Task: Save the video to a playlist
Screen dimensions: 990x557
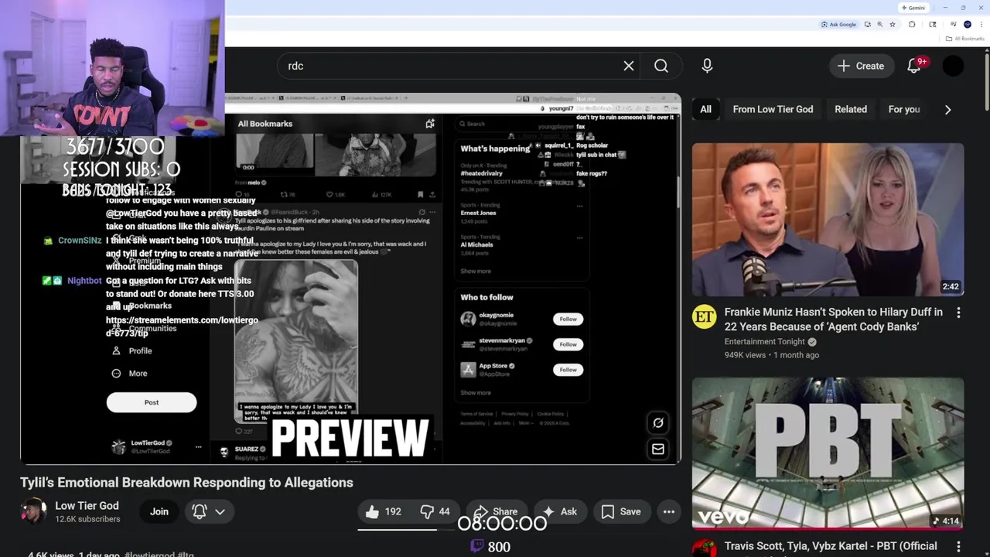Action: click(621, 511)
